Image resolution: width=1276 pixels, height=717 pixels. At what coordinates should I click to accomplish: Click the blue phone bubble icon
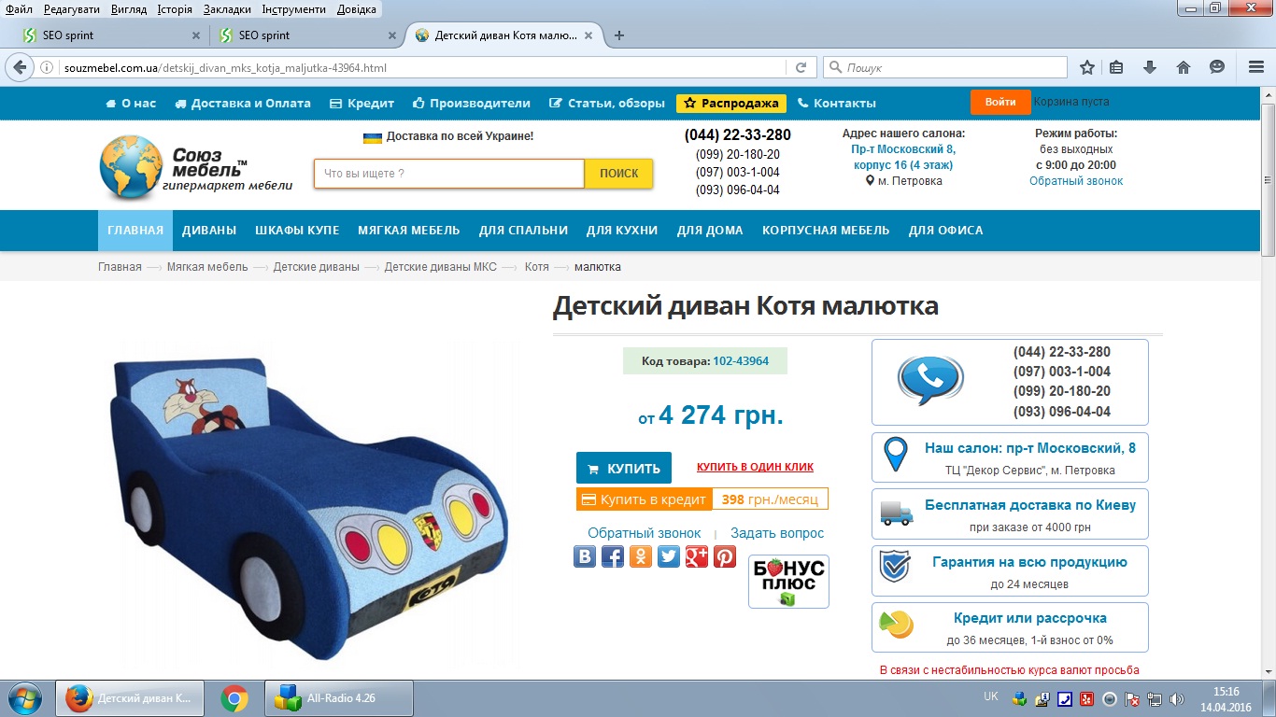pyautogui.click(x=930, y=380)
